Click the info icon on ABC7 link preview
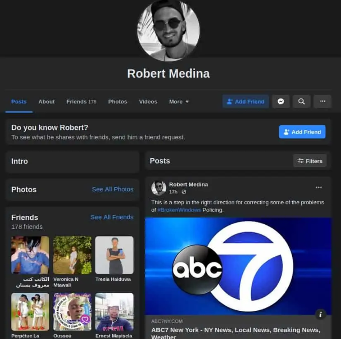341x339 pixels. tap(320, 314)
